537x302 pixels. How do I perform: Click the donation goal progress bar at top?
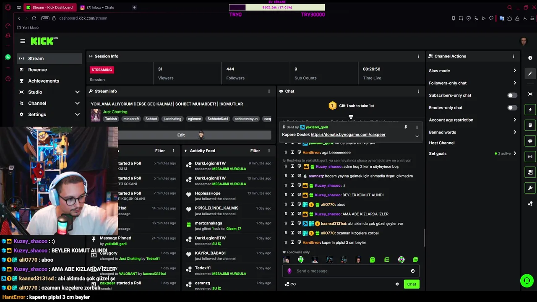(277, 7)
